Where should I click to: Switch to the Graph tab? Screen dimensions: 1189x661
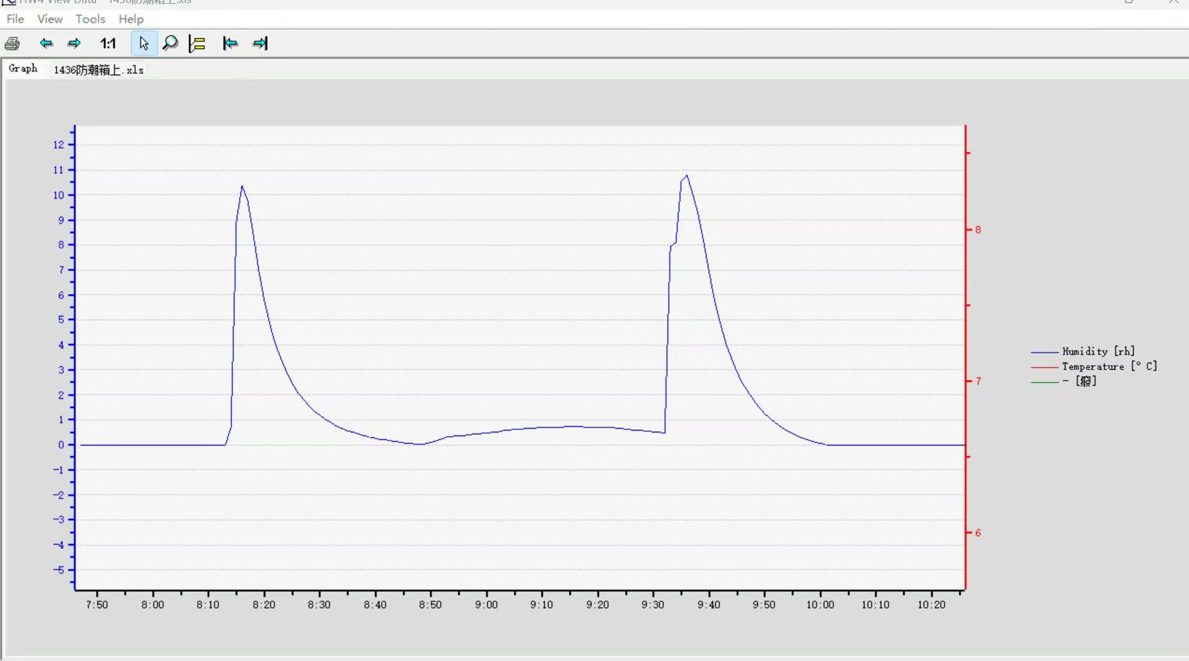pyautogui.click(x=23, y=69)
